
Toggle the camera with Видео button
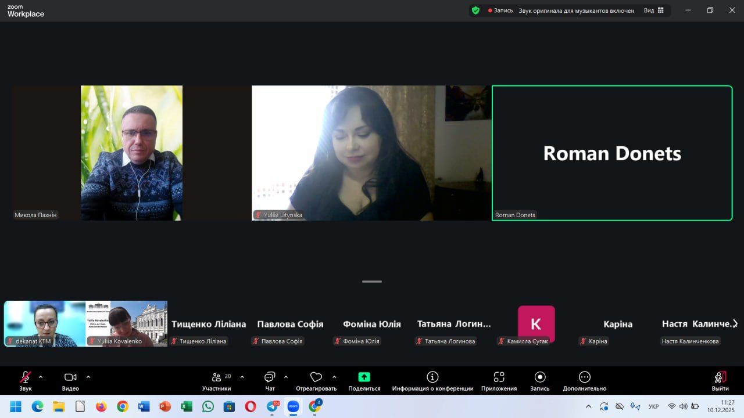pyautogui.click(x=70, y=377)
